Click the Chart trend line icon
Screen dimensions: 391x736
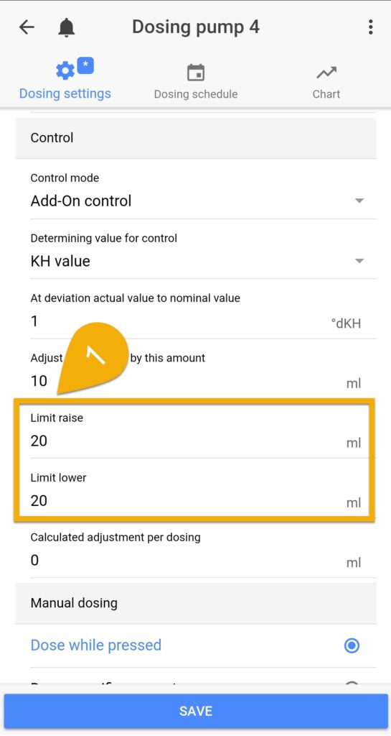point(326,73)
